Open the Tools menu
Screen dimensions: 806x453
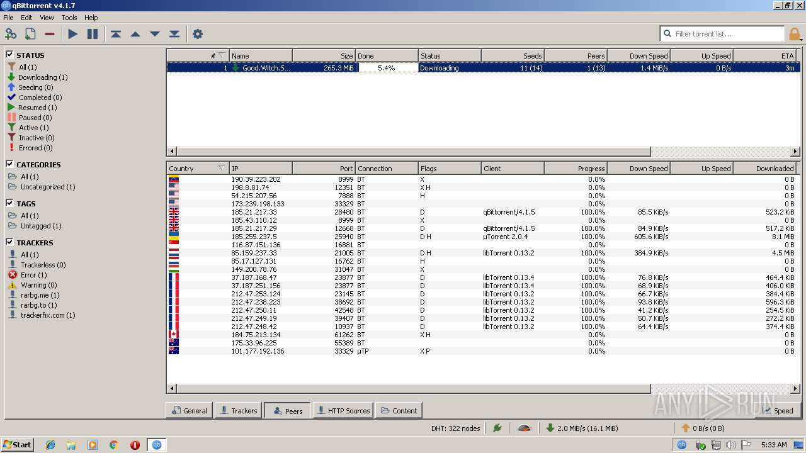(69, 18)
